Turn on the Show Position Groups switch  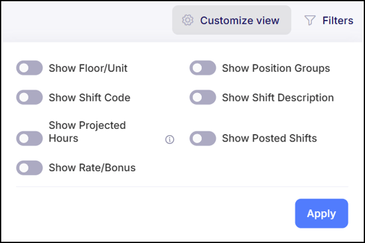(203, 68)
